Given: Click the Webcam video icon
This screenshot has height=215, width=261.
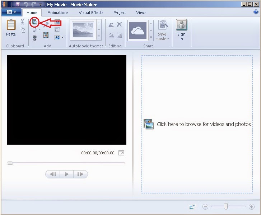Looking at the screenshot, I should 34,38.
